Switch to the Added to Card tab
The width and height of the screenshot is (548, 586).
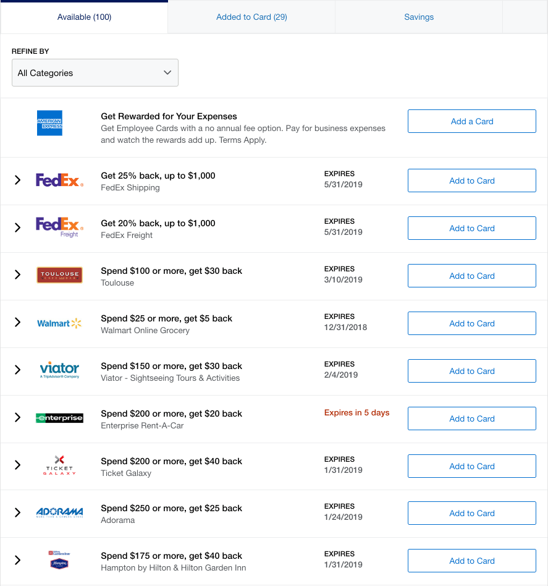[251, 17]
